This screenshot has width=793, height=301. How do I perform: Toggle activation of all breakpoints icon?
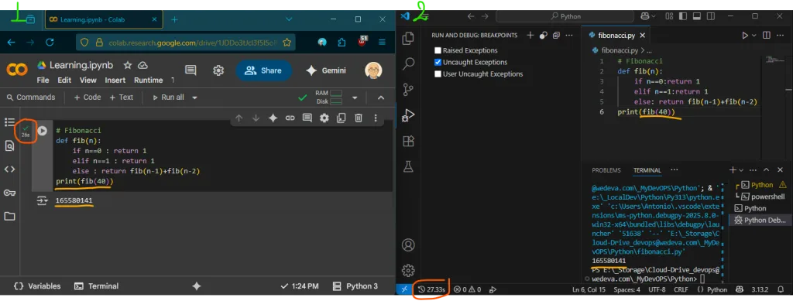pyautogui.click(x=544, y=36)
